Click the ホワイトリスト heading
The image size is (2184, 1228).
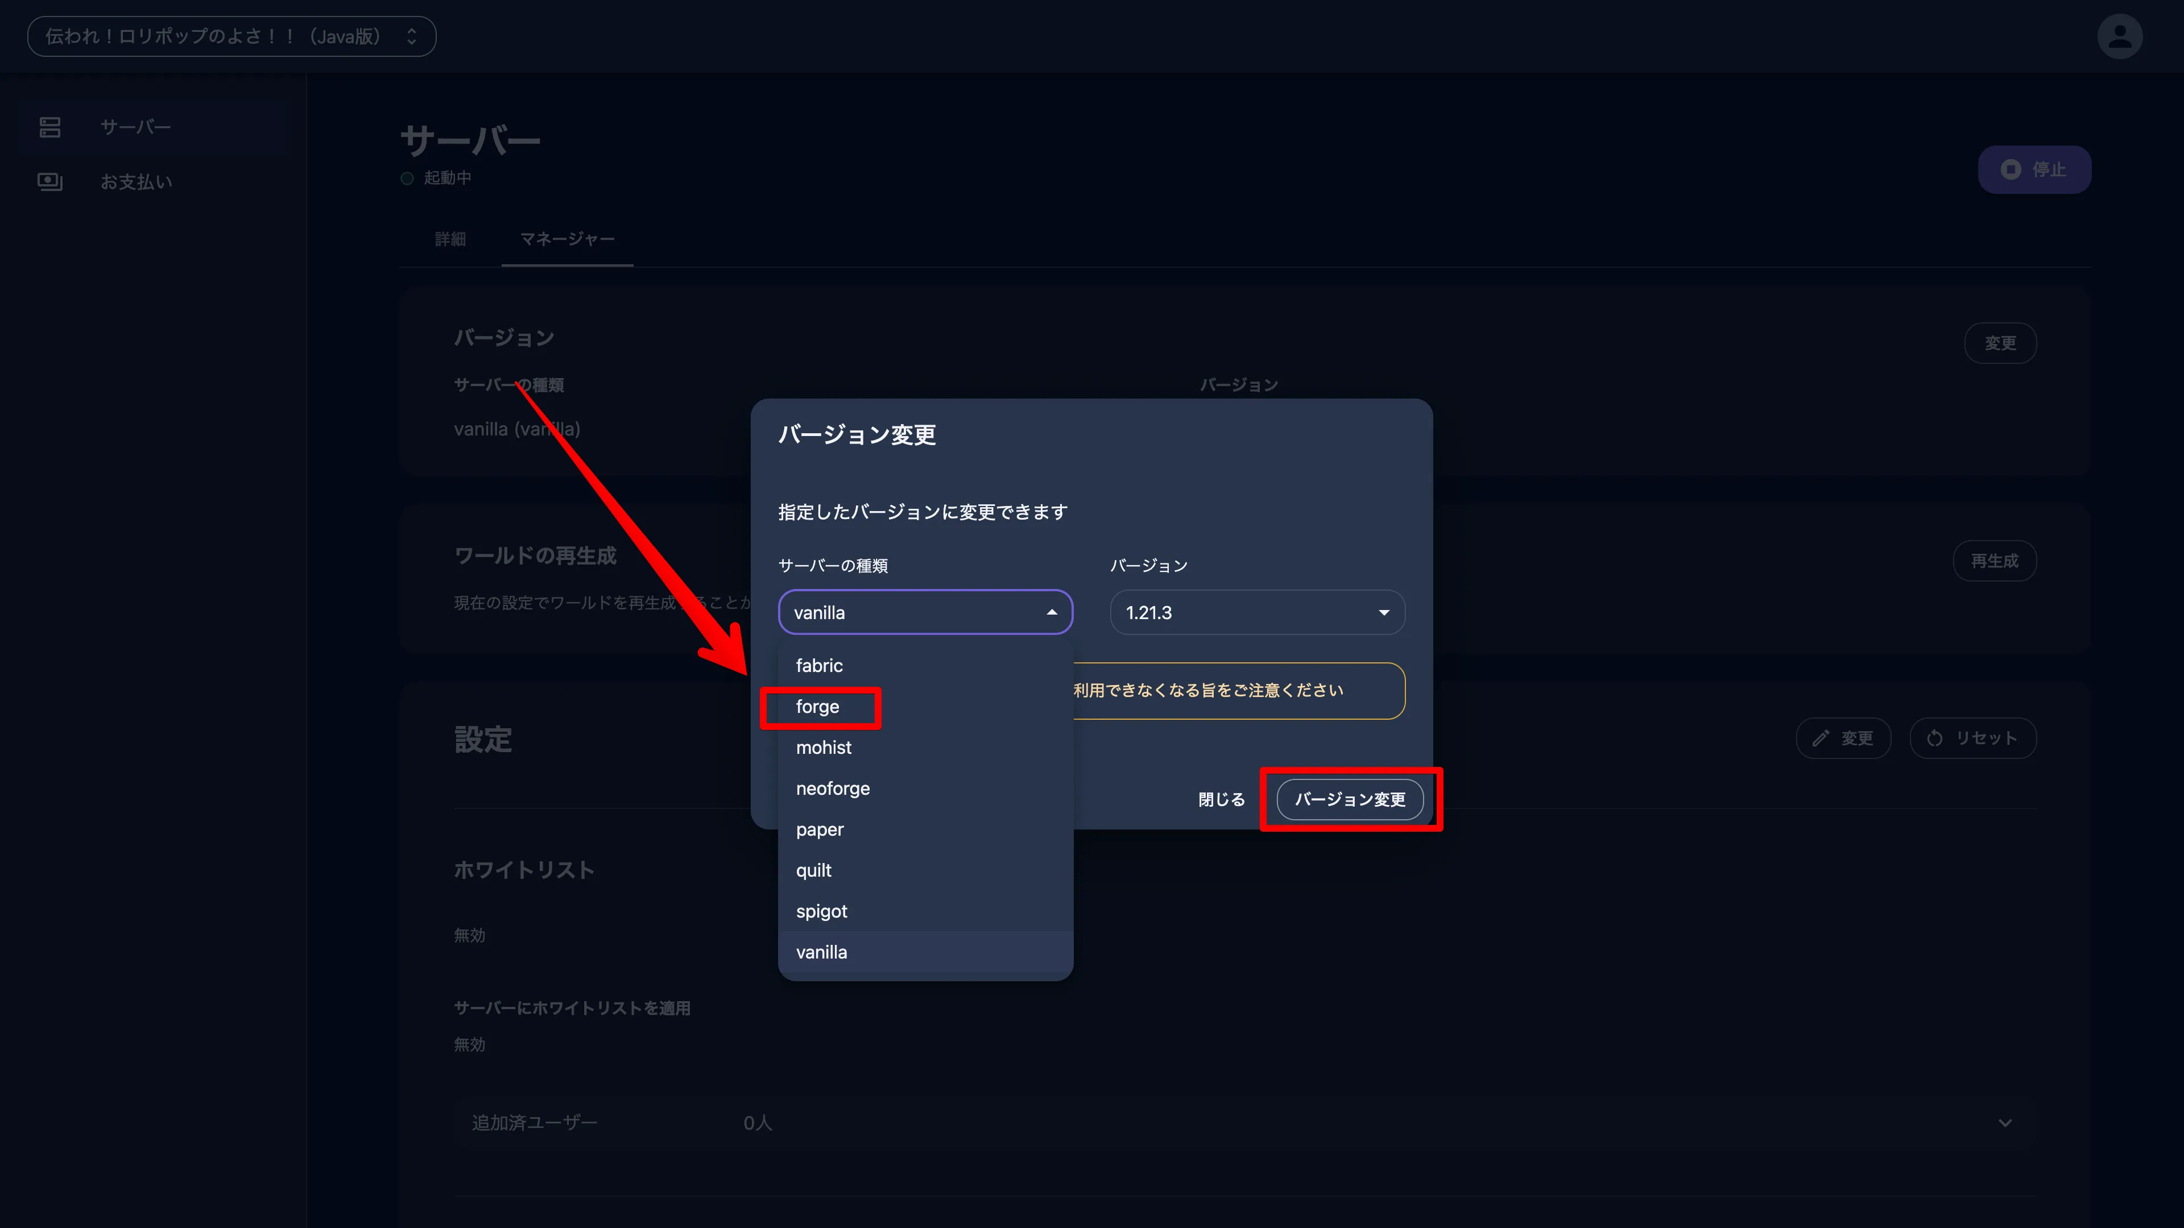[x=524, y=870]
